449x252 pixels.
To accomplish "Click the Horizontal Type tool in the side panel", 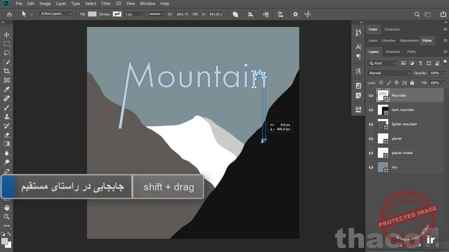I will (x=358, y=47).
